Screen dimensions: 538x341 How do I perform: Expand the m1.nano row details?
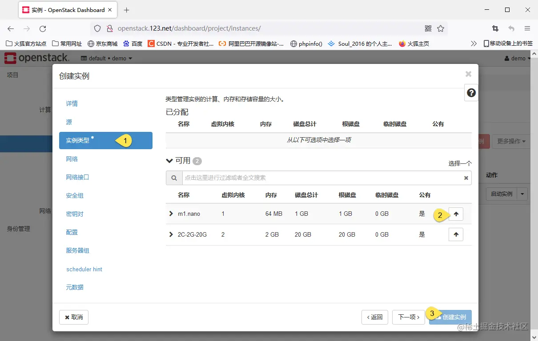pyautogui.click(x=171, y=214)
